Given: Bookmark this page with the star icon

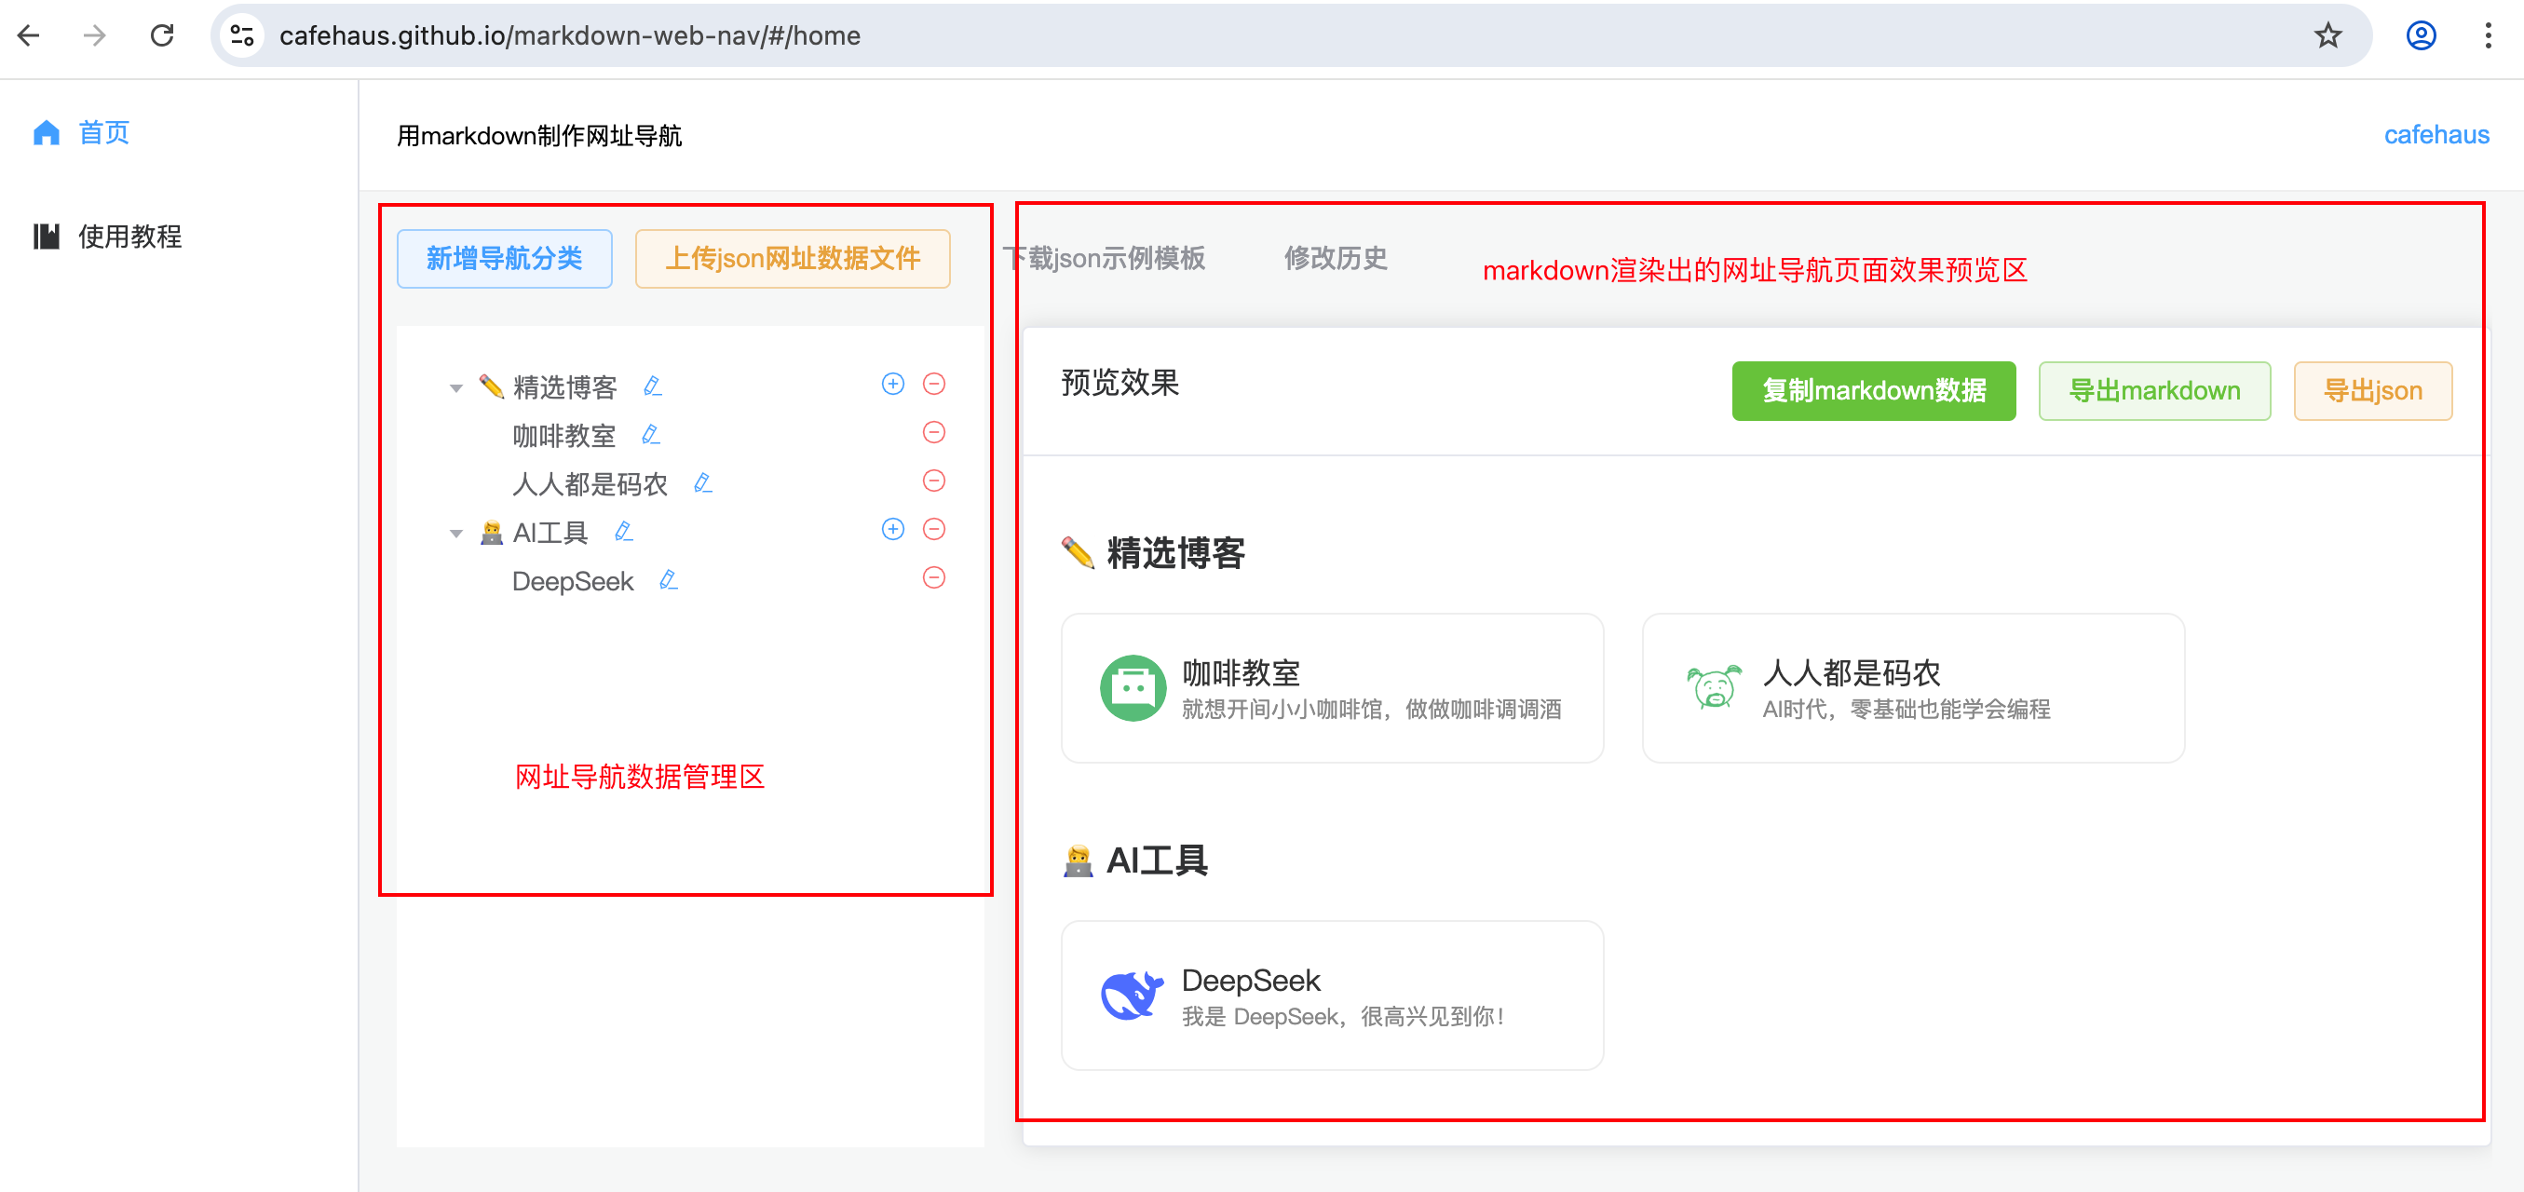Looking at the screenshot, I should click(2328, 36).
